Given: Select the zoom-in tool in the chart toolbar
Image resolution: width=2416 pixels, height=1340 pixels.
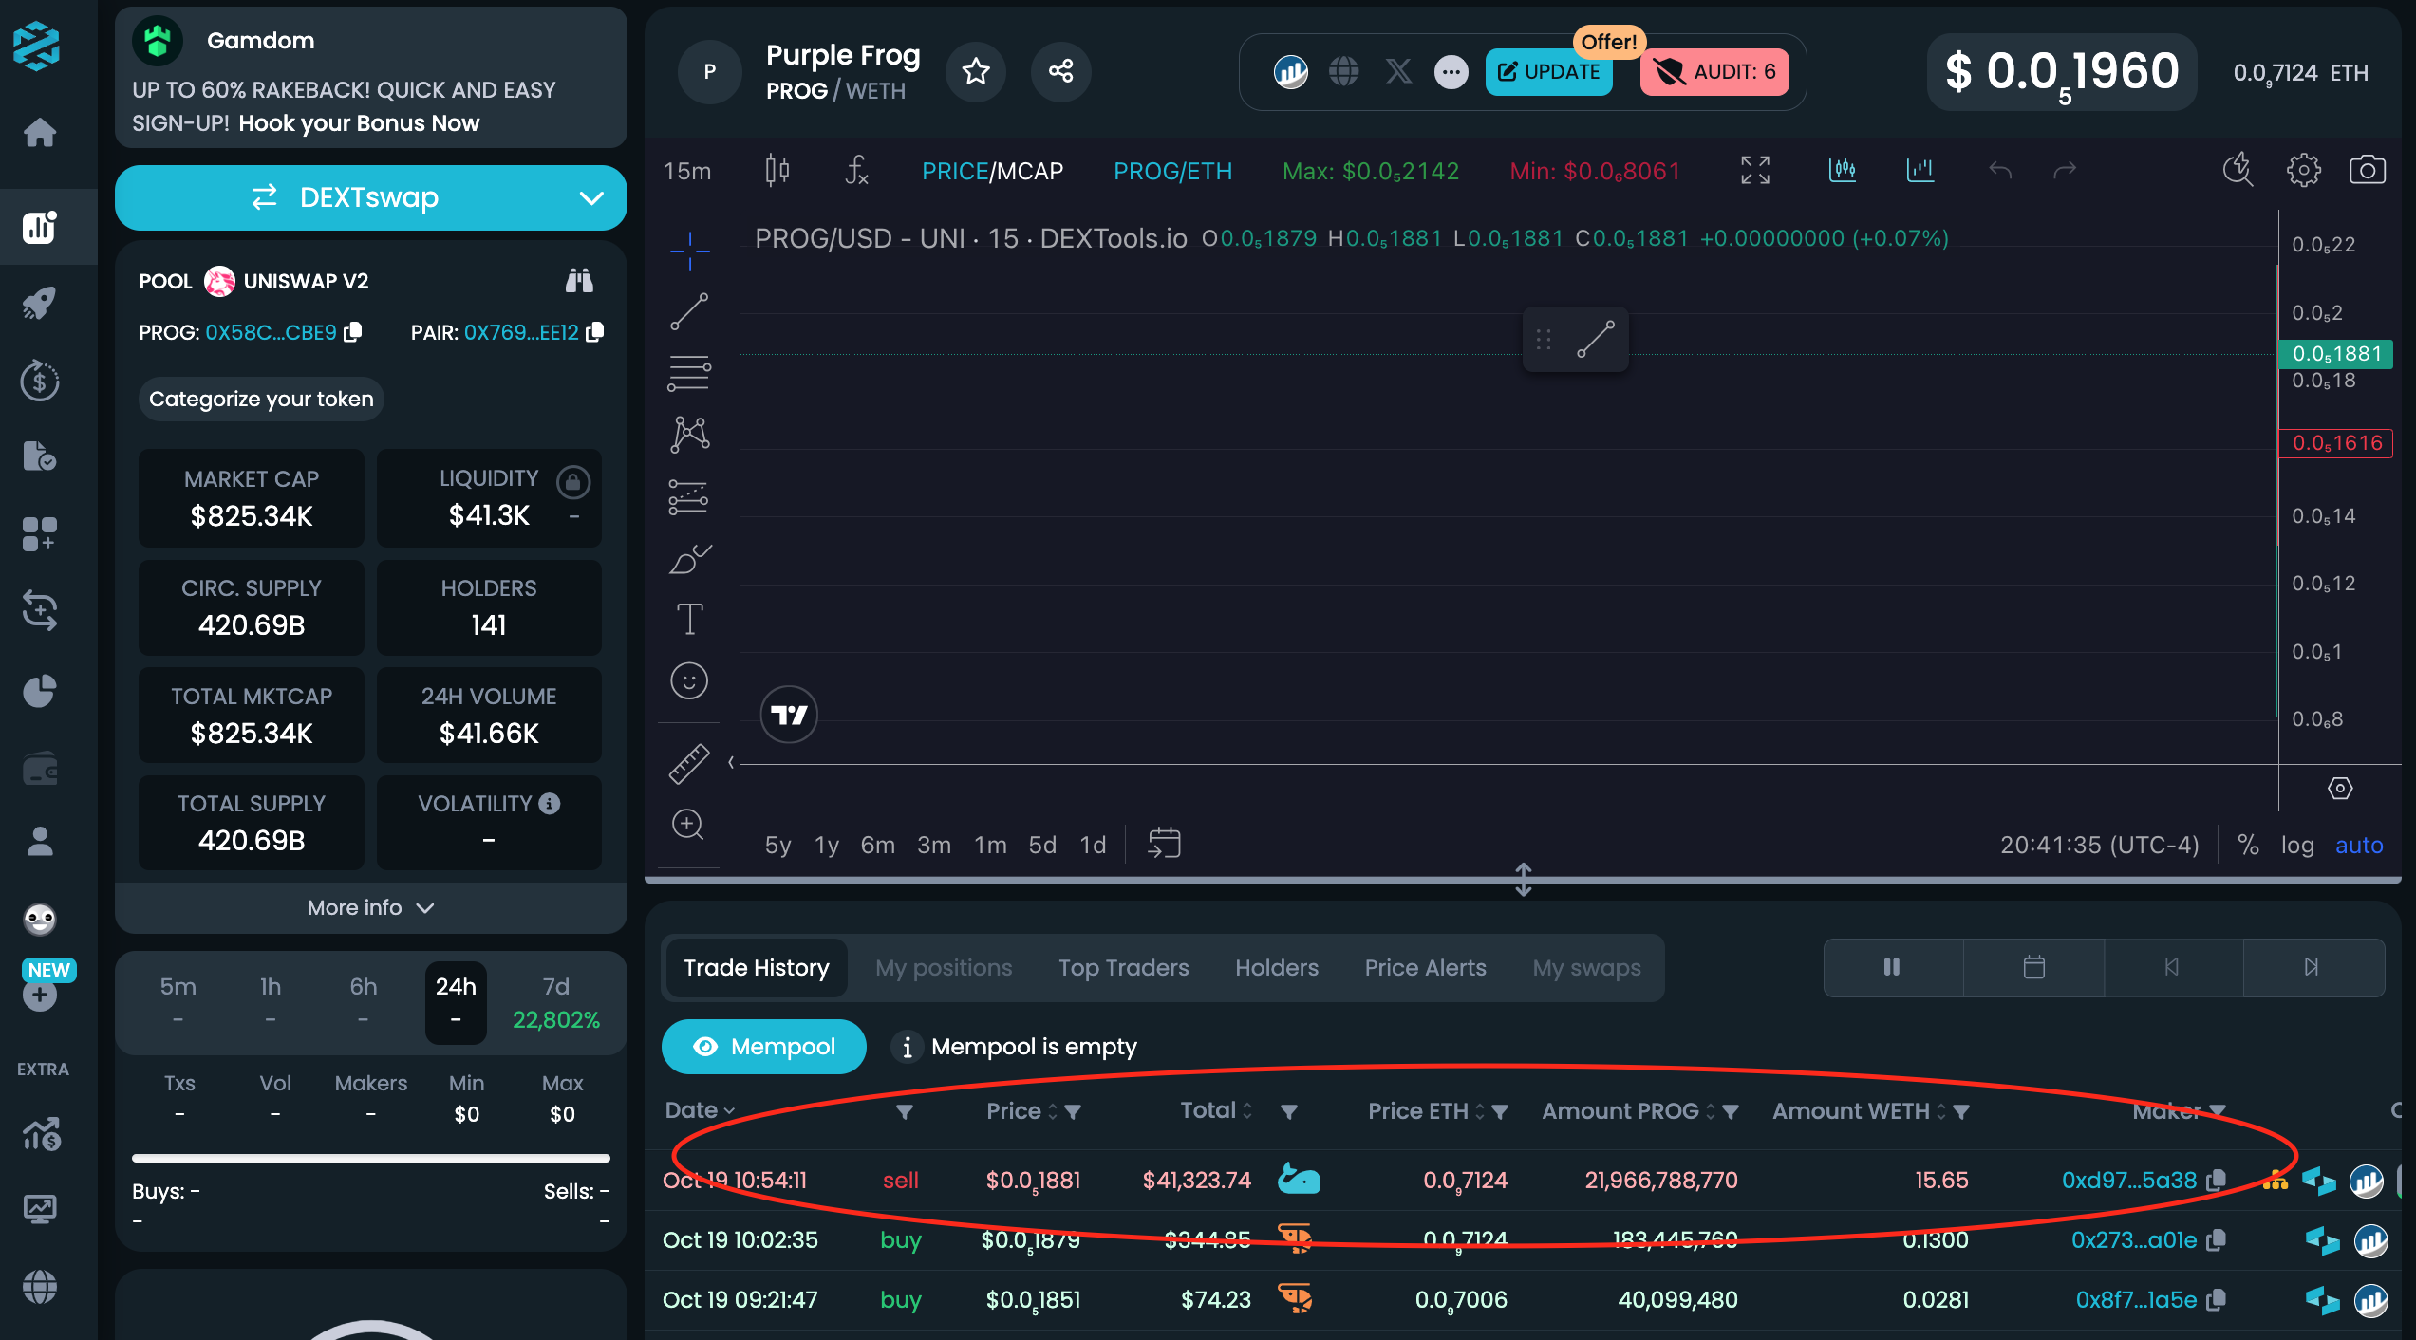Looking at the screenshot, I should [689, 825].
